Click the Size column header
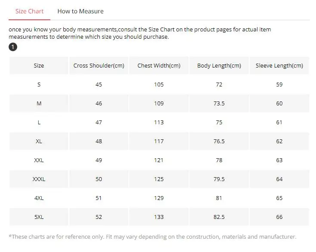The image size is (316, 252). point(39,66)
